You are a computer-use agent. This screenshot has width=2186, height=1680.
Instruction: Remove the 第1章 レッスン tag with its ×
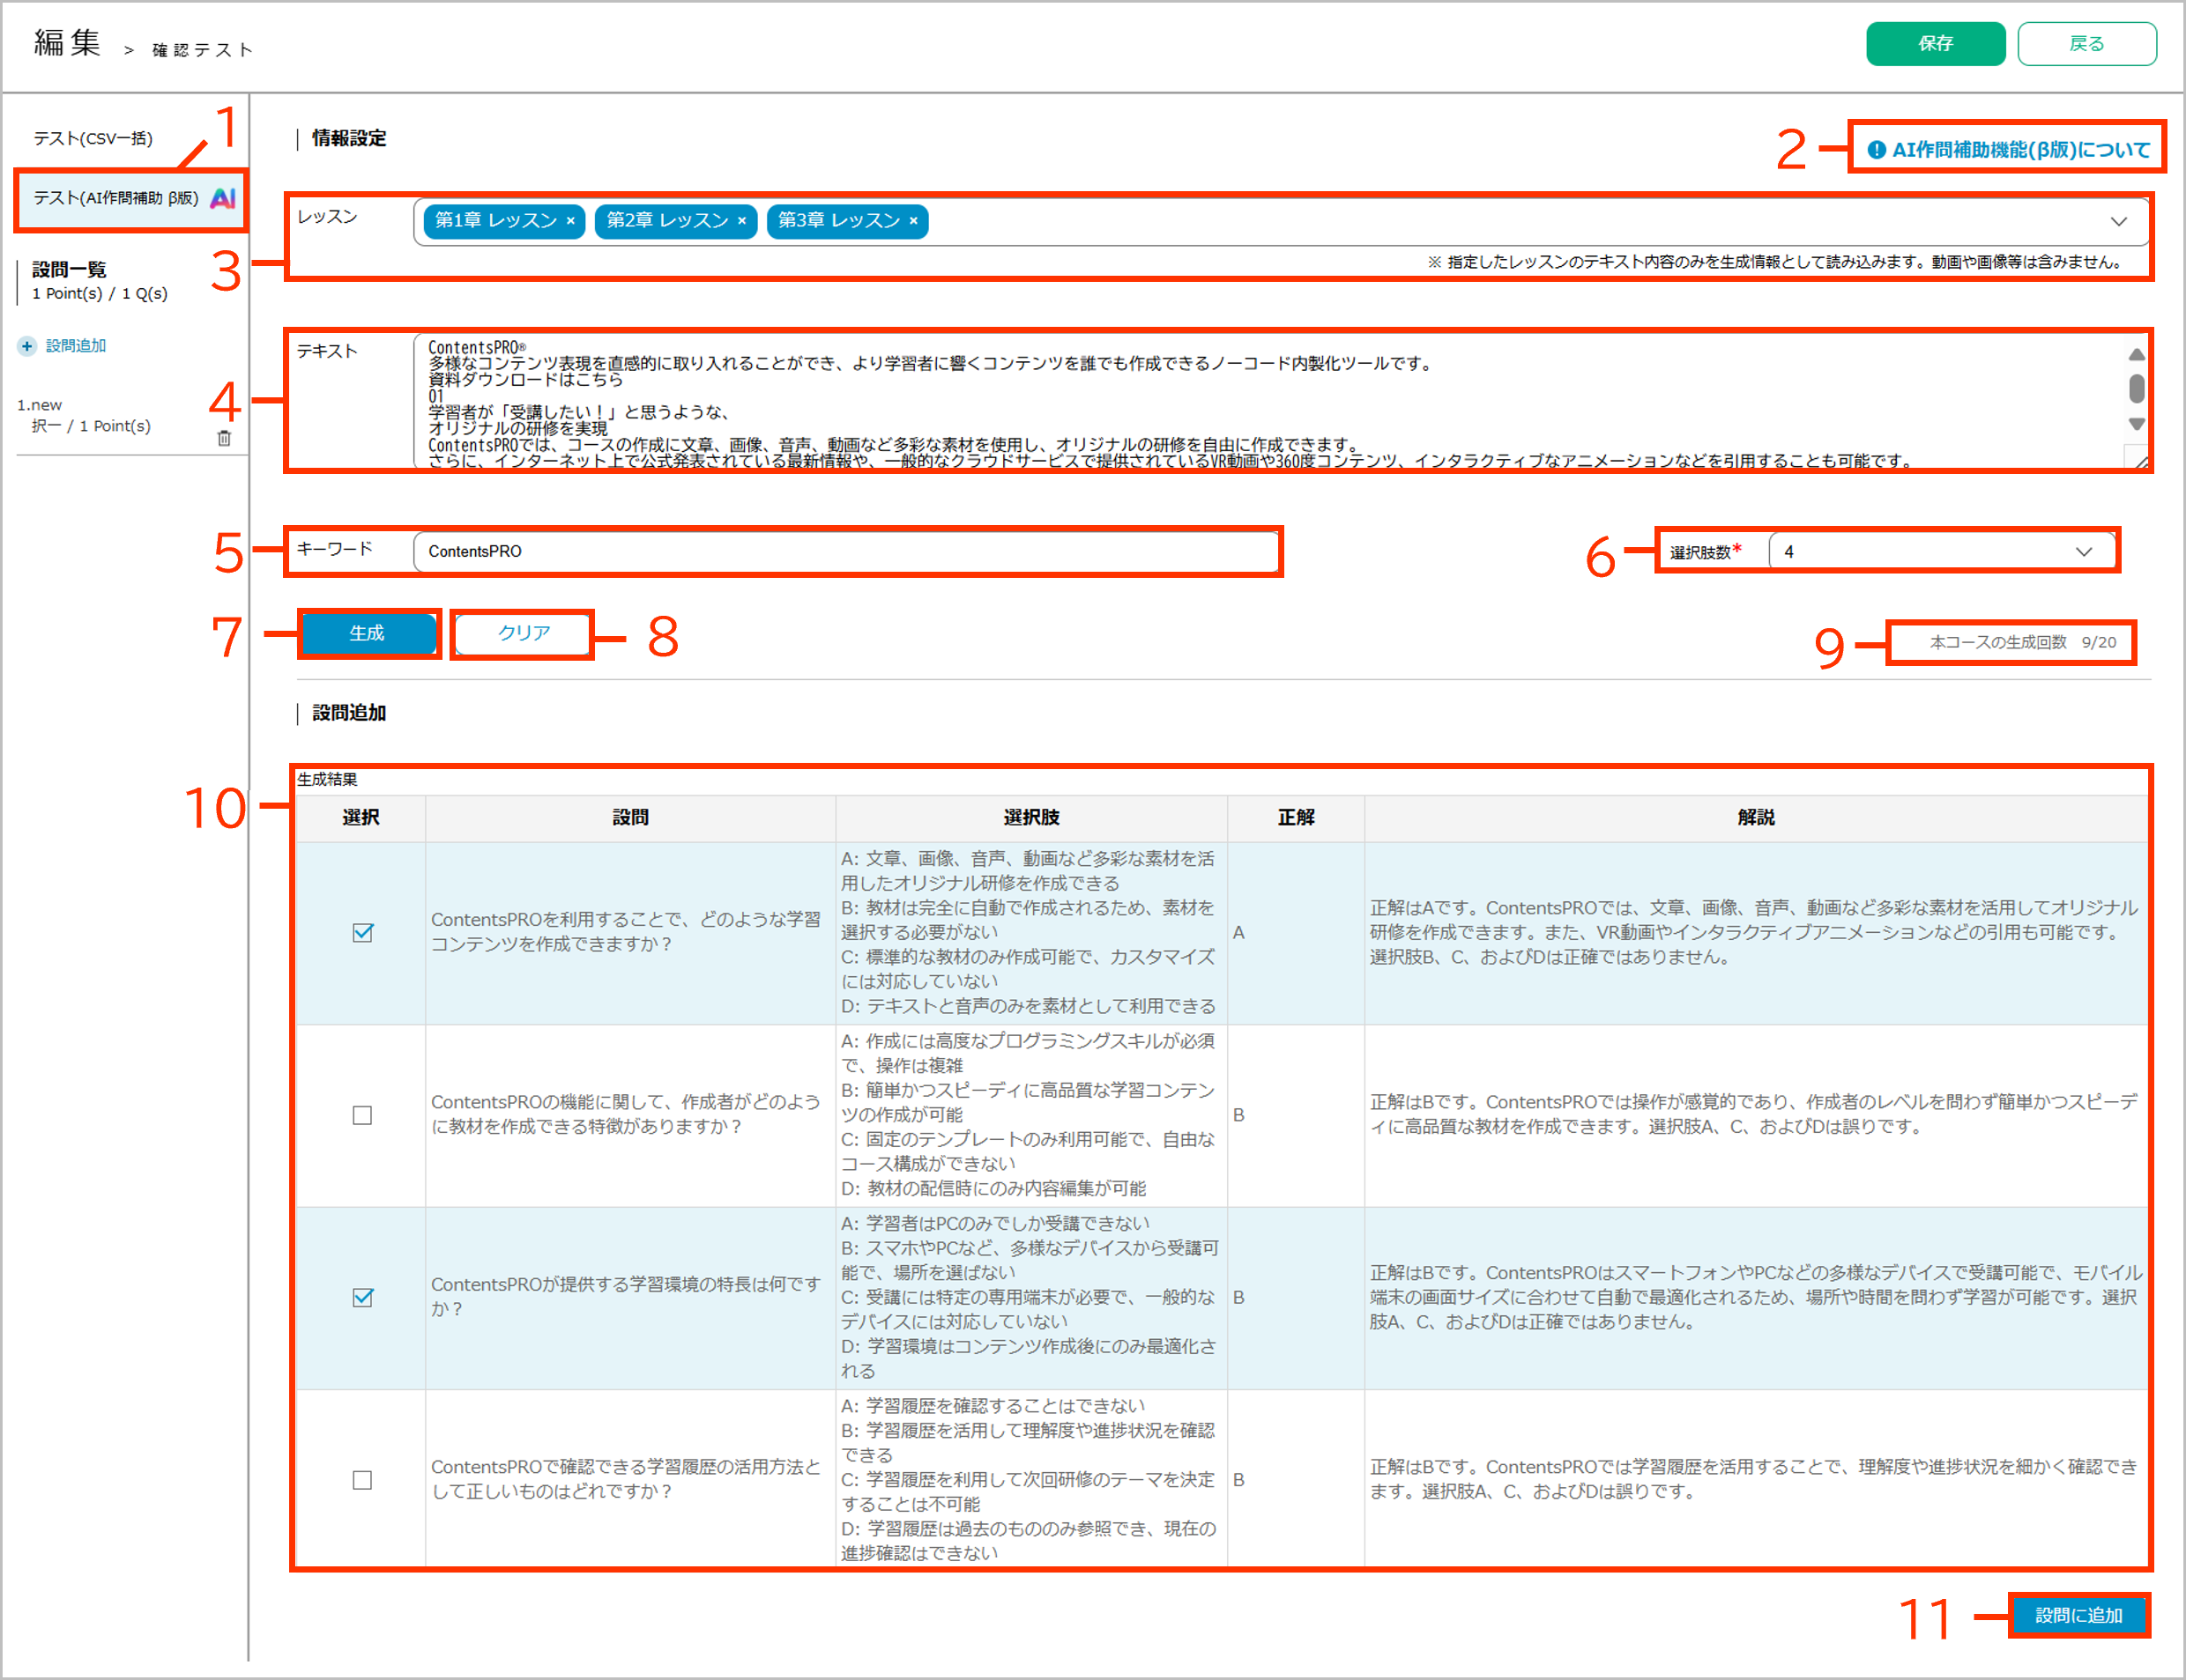(570, 221)
